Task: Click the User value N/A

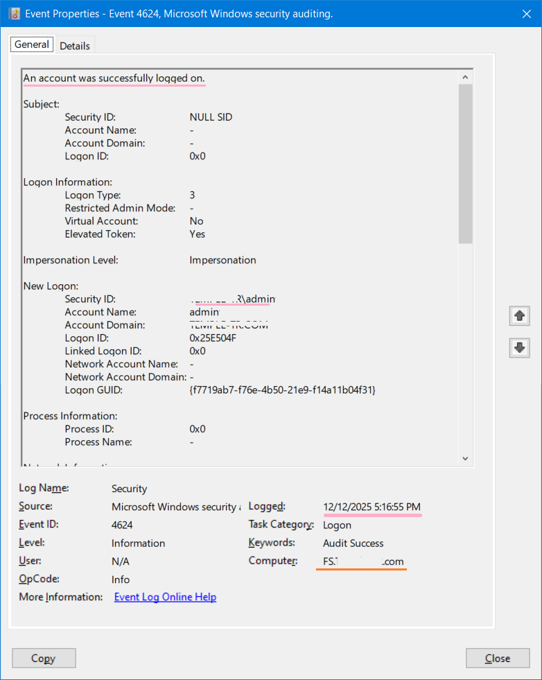Action: click(120, 561)
